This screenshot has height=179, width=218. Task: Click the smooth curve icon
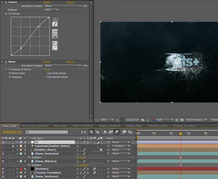coord(55,43)
